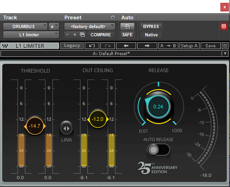Toggle the COMPARE button
Screen dimensions: 230x187
click(101, 35)
